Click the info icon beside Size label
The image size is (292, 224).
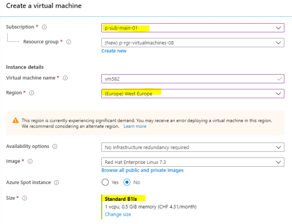[x=25, y=198]
